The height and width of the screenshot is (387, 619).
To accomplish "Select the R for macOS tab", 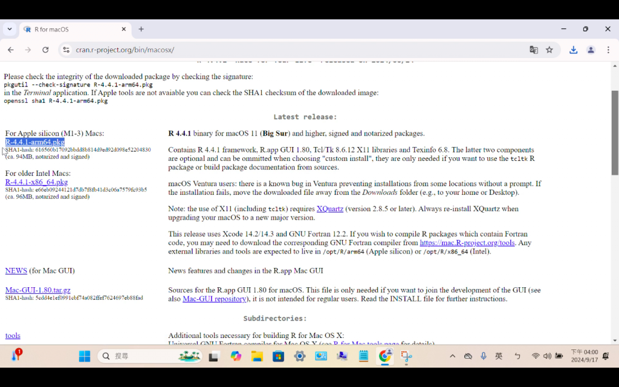I will [x=75, y=29].
